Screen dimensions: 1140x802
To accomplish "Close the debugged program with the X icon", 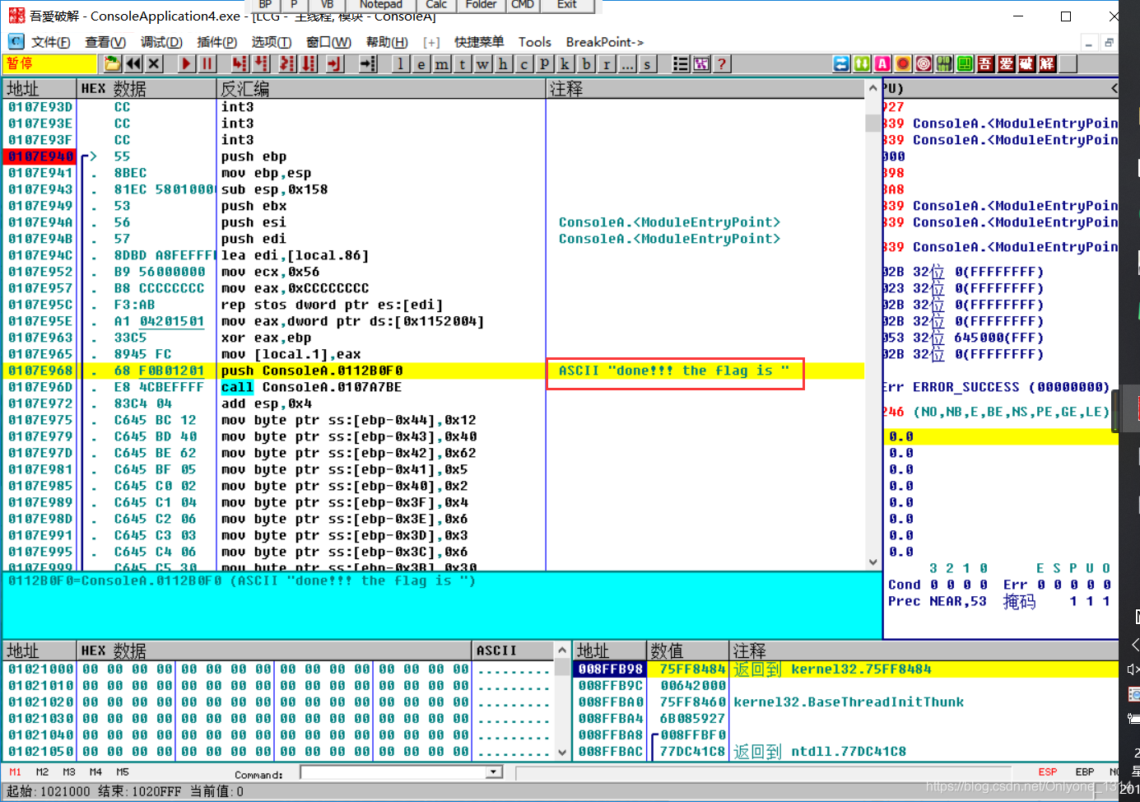I will coord(154,63).
